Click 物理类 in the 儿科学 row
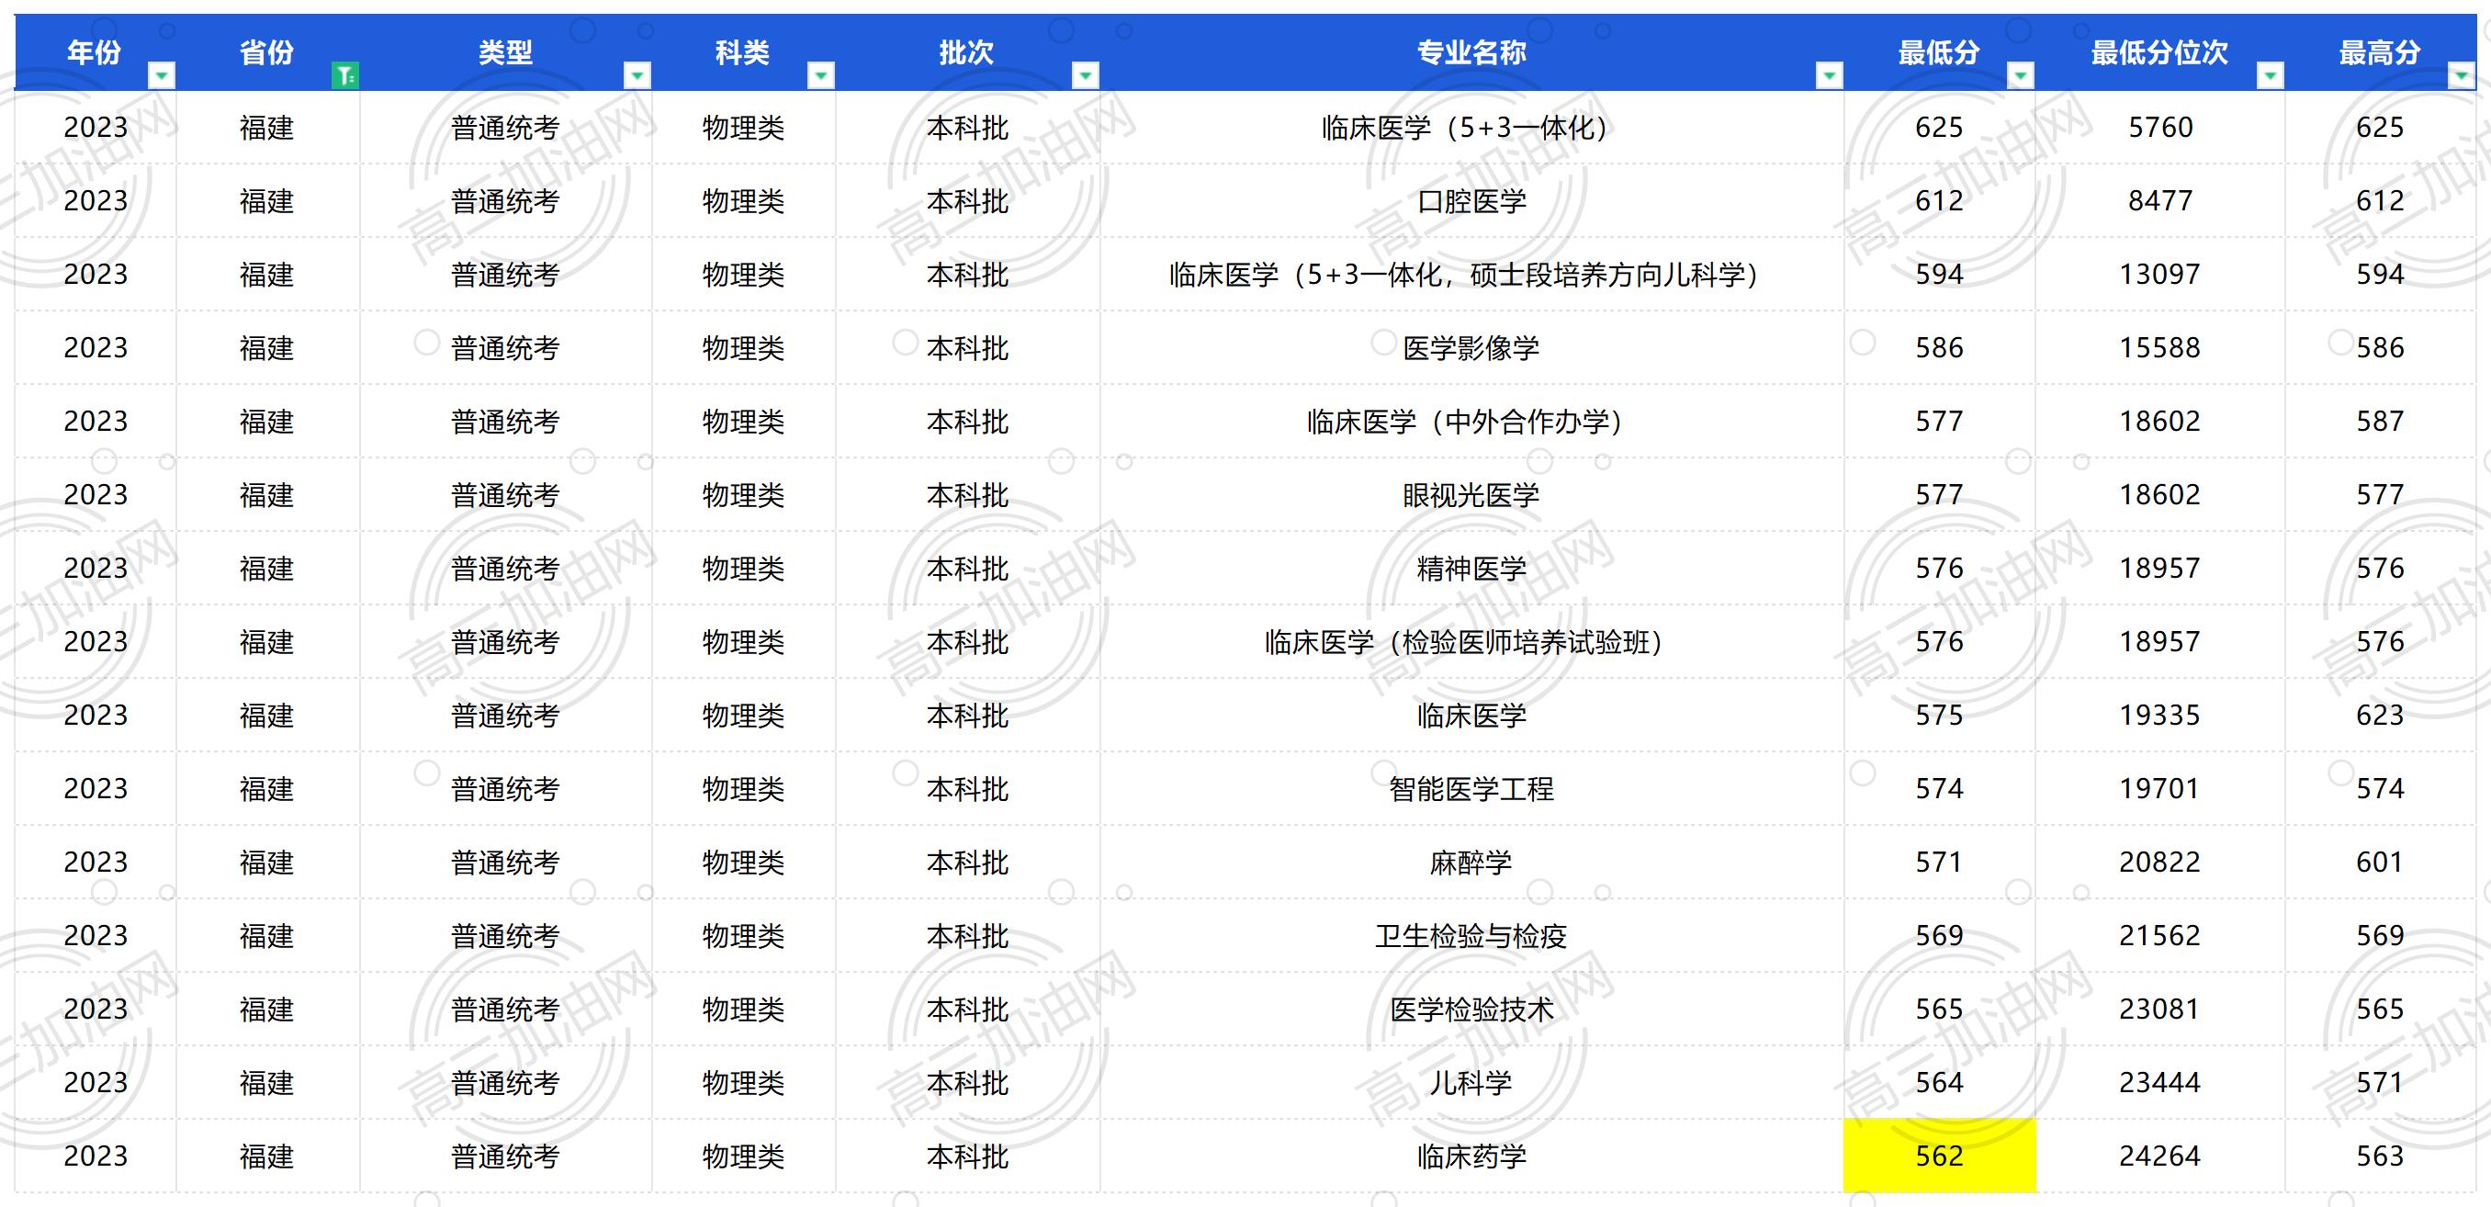The image size is (2491, 1207). click(x=744, y=1083)
